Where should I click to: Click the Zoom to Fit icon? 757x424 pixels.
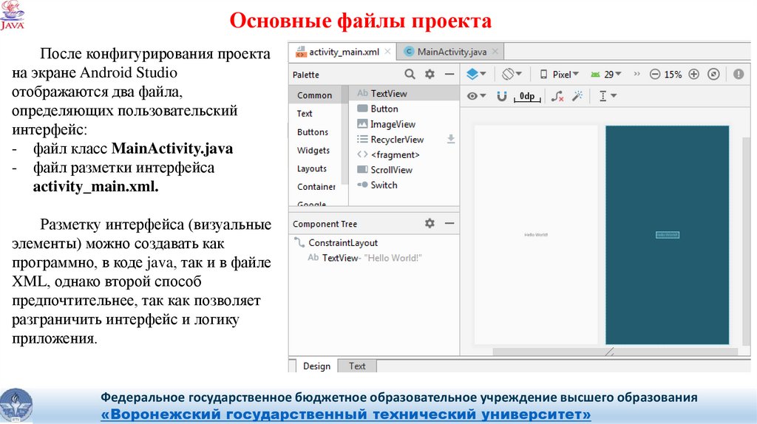point(713,75)
